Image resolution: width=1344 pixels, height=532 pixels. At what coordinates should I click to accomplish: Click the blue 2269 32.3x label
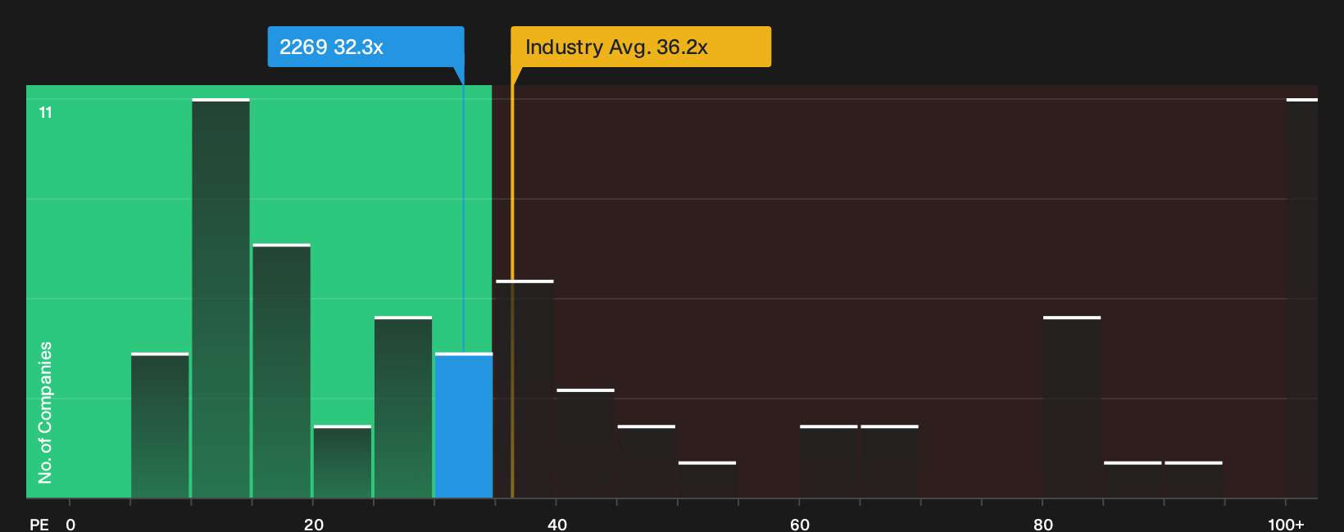click(366, 47)
